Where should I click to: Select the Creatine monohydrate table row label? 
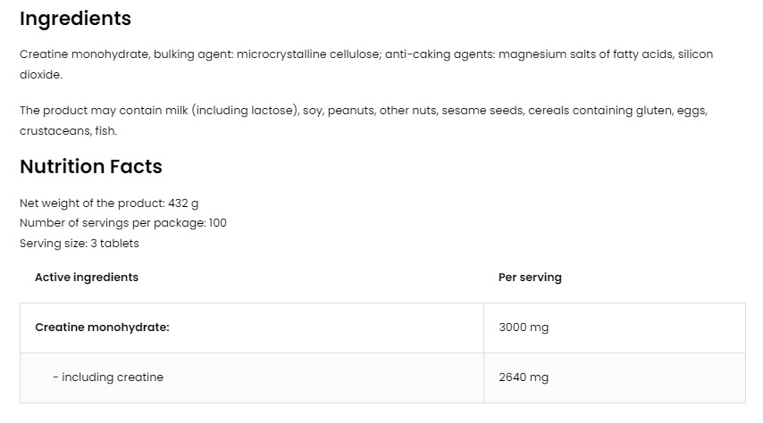(x=102, y=328)
